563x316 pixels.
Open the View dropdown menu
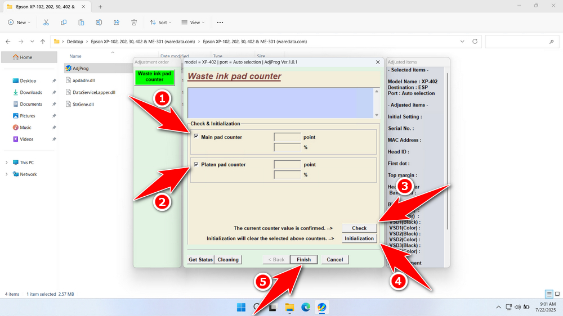click(x=193, y=22)
